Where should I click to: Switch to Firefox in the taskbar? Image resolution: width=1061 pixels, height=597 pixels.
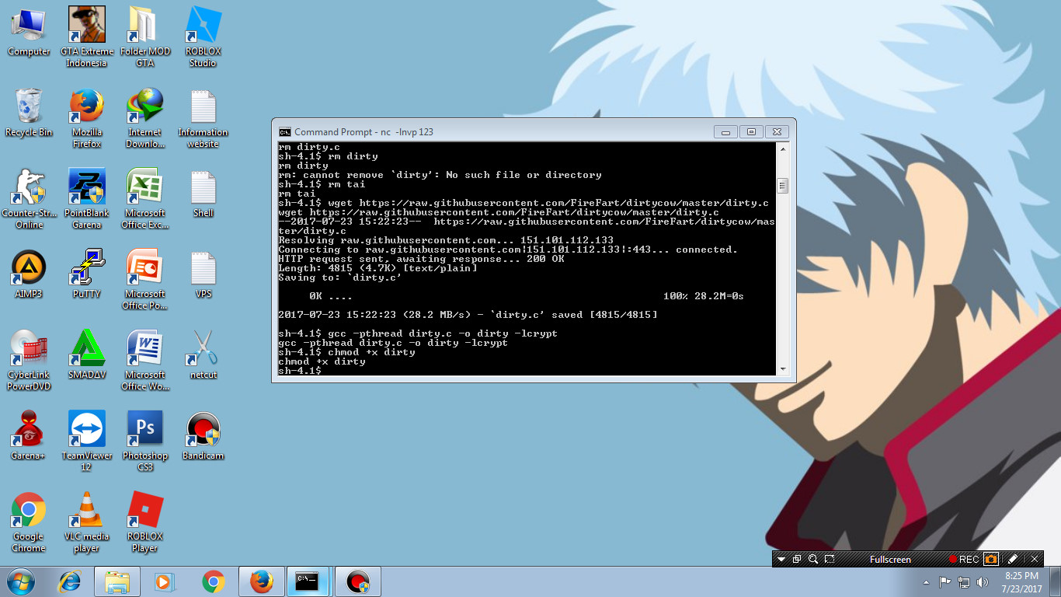click(262, 581)
